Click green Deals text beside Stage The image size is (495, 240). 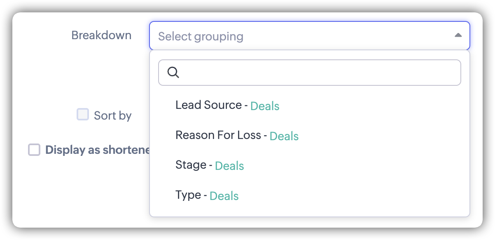(x=229, y=166)
